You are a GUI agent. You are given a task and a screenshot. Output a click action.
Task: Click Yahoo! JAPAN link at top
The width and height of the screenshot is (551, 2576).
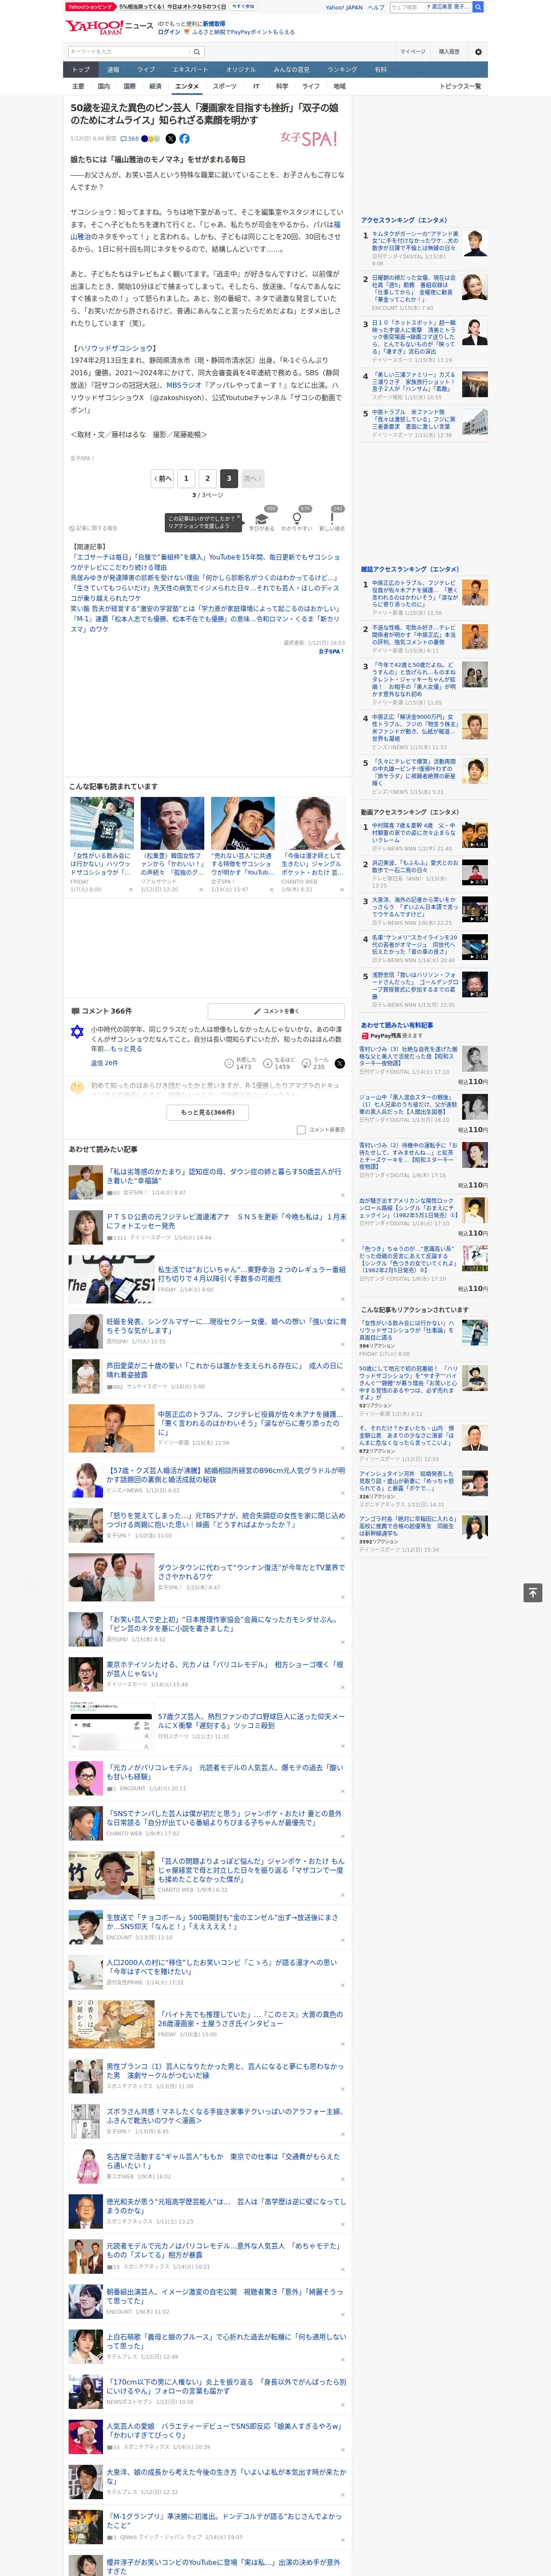[x=344, y=7]
